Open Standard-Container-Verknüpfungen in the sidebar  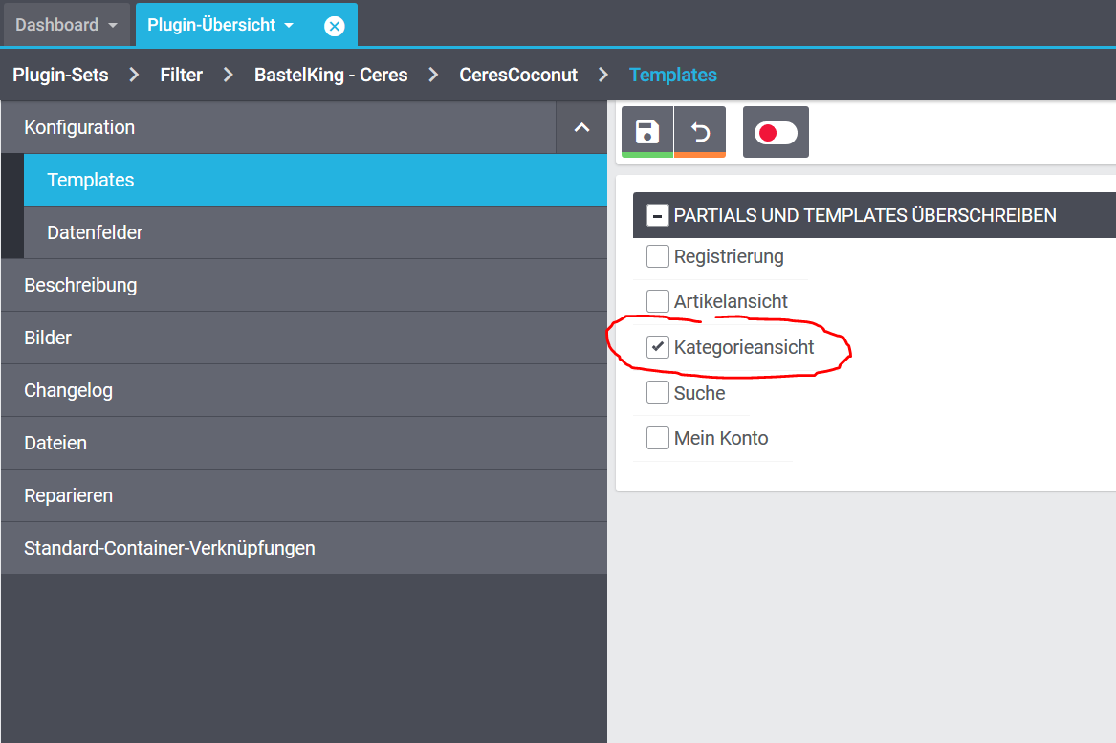(304, 548)
